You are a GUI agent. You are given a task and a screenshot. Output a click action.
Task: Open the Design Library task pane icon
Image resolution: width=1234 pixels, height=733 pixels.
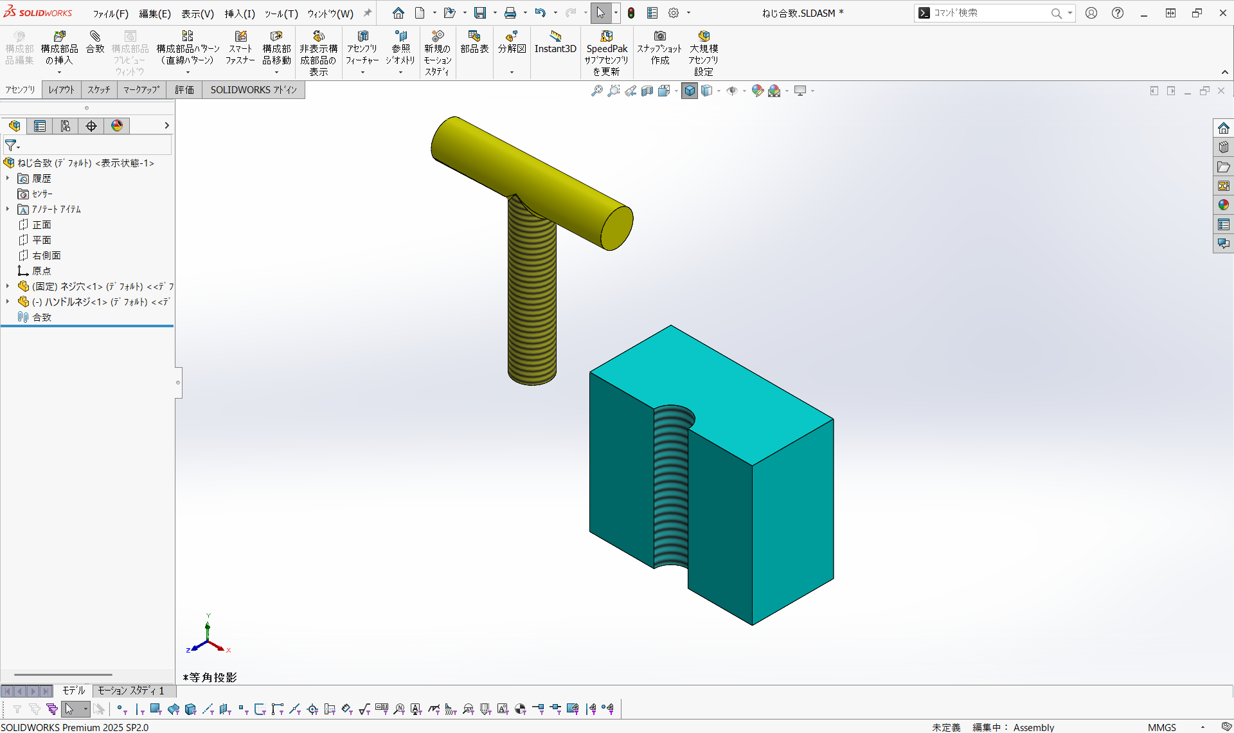point(1223,147)
